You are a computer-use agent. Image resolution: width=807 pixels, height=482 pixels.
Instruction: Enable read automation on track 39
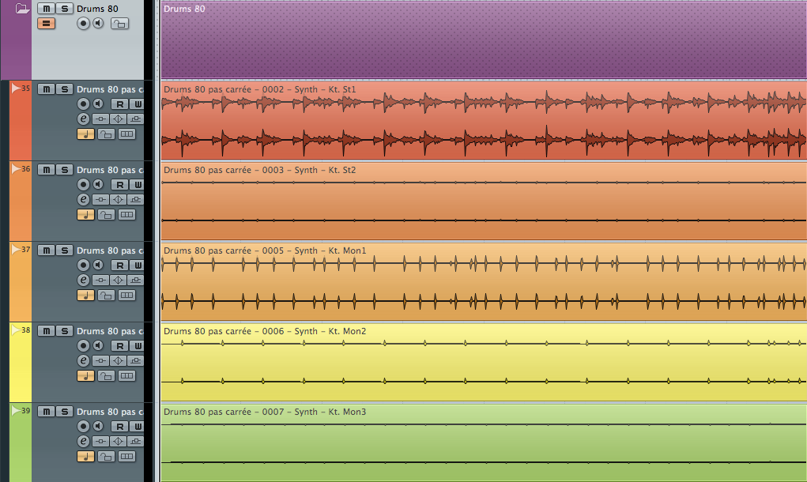(x=119, y=427)
